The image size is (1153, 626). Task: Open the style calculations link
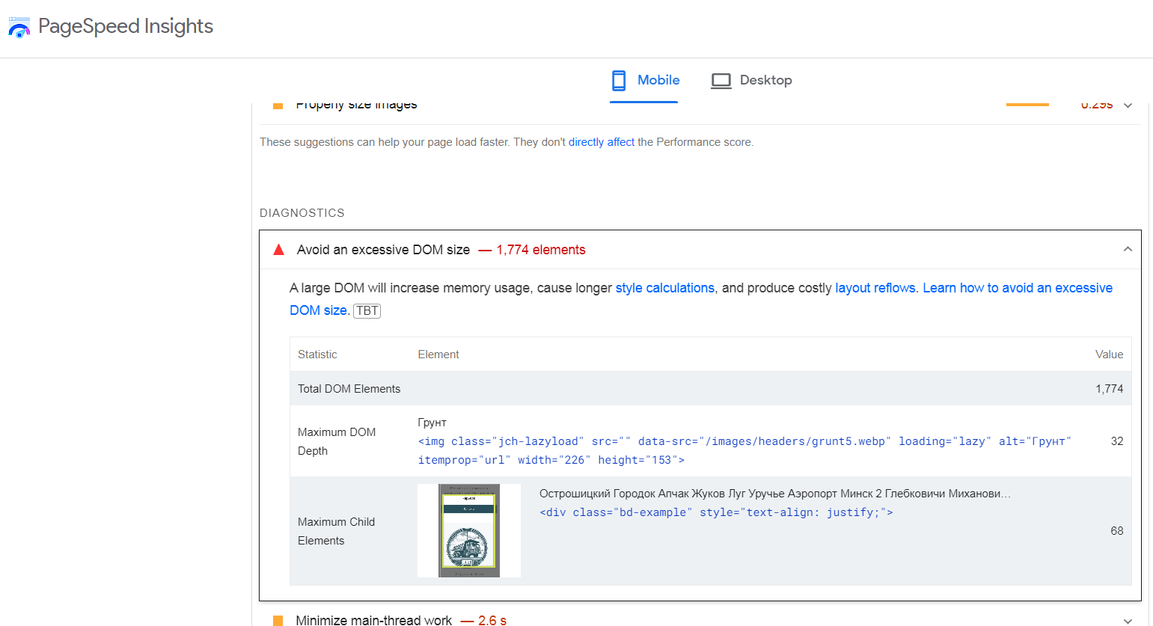coord(664,288)
